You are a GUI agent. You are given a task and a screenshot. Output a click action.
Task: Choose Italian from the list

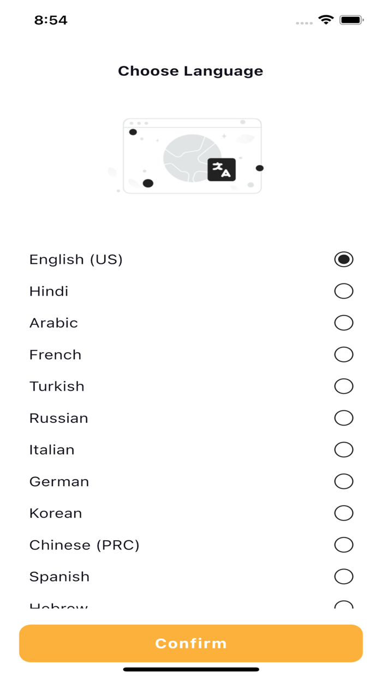[343, 450]
